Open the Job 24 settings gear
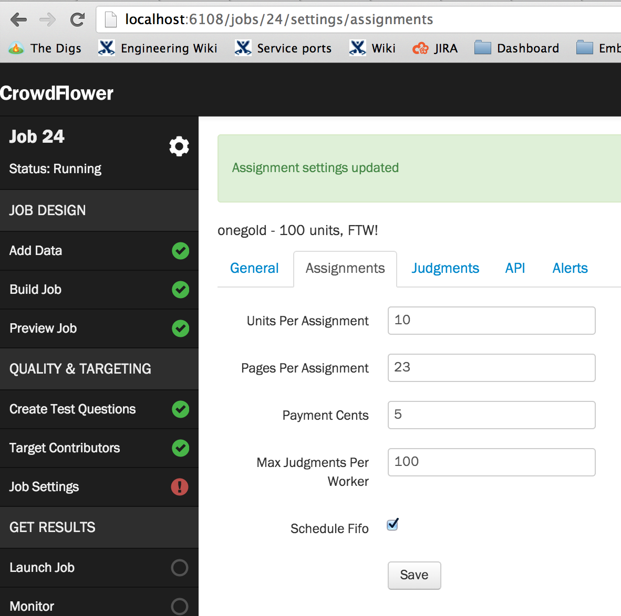621x616 pixels. tap(179, 146)
